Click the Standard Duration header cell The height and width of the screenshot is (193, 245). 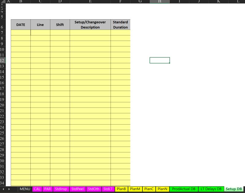click(x=120, y=25)
